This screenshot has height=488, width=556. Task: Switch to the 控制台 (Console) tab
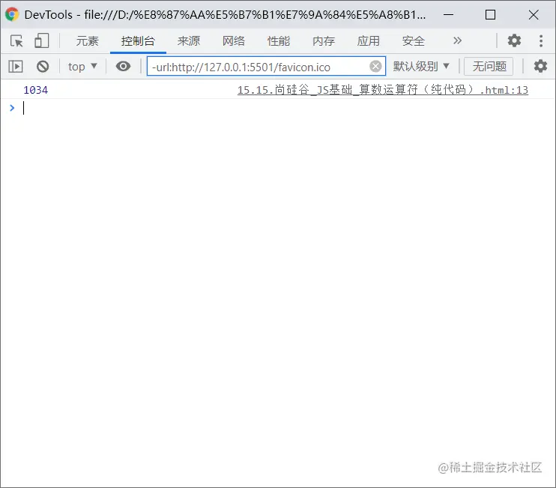point(138,40)
